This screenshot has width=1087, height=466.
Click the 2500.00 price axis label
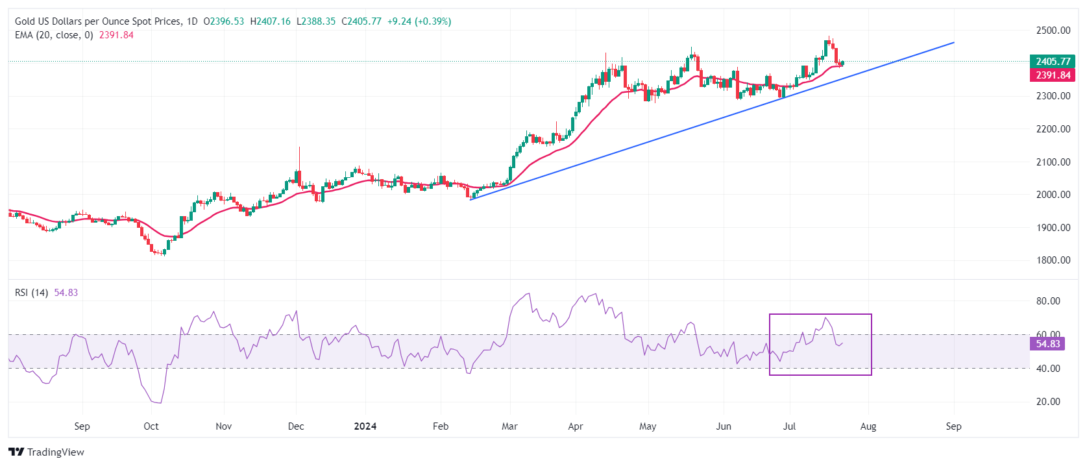(x=1053, y=31)
